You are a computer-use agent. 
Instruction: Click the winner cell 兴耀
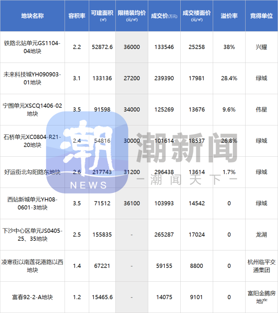261,47
